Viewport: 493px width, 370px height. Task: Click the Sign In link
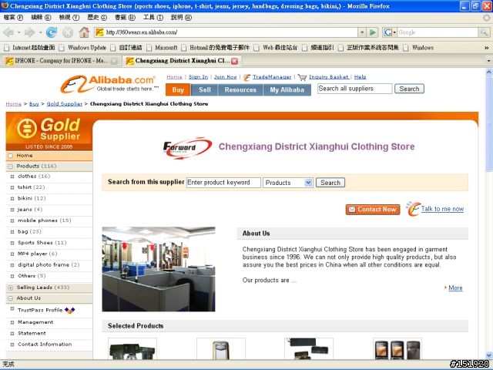pyautogui.click(x=198, y=77)
